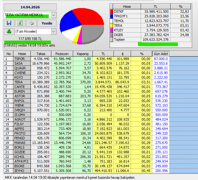Click the white TEHOL color swatch

click(111, 21)
